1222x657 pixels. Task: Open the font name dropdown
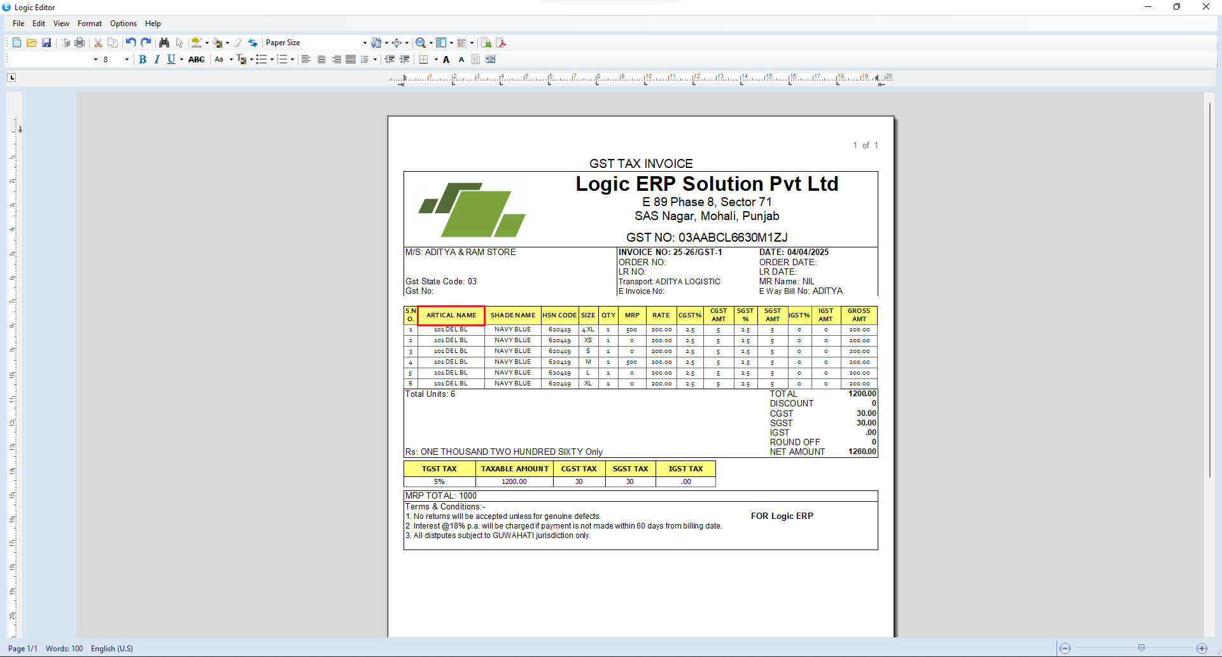95,59
